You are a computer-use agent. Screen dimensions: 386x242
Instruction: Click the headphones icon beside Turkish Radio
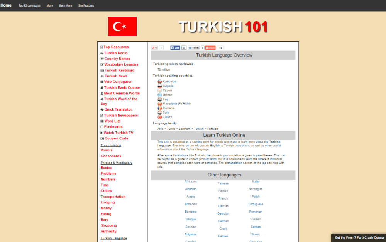pyautogui.click(x=102, y=53)
